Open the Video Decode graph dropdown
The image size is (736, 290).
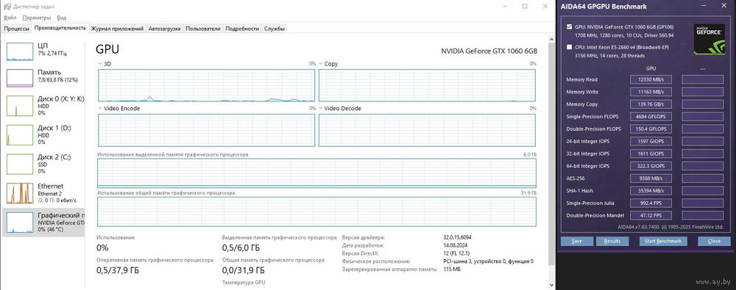(321, 108)
